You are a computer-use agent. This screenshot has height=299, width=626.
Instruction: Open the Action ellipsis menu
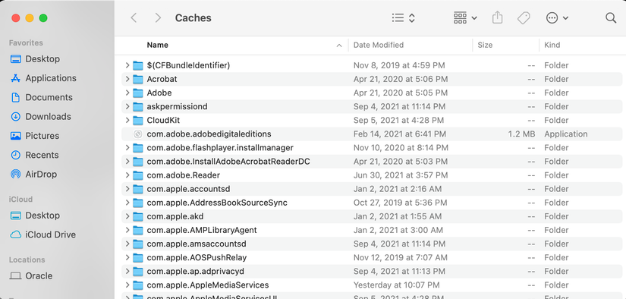click(557, 18)
